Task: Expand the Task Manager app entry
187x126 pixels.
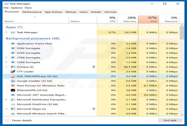Action: 6,32
